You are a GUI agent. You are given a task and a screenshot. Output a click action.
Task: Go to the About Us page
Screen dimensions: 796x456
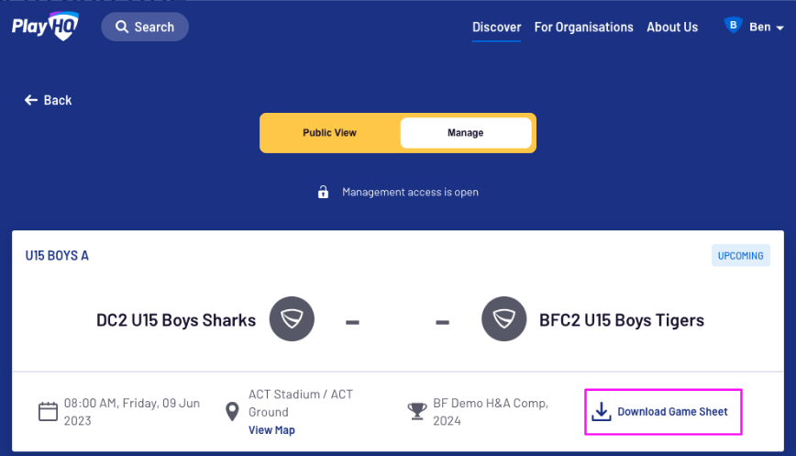click(672, 28)
